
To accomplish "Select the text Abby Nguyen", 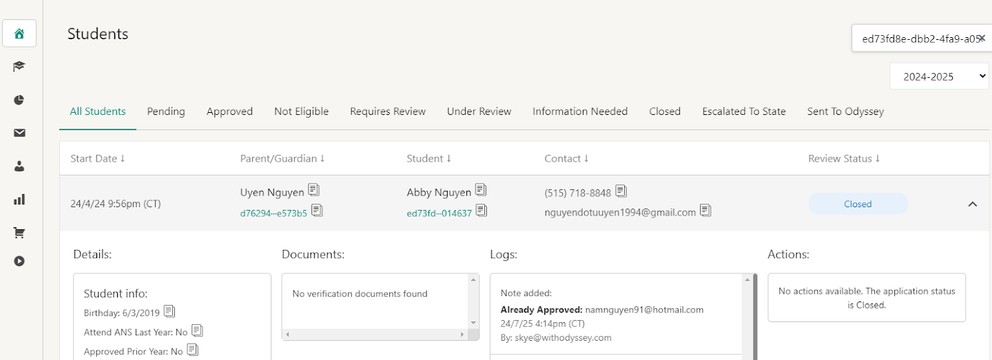I will 439,193.
